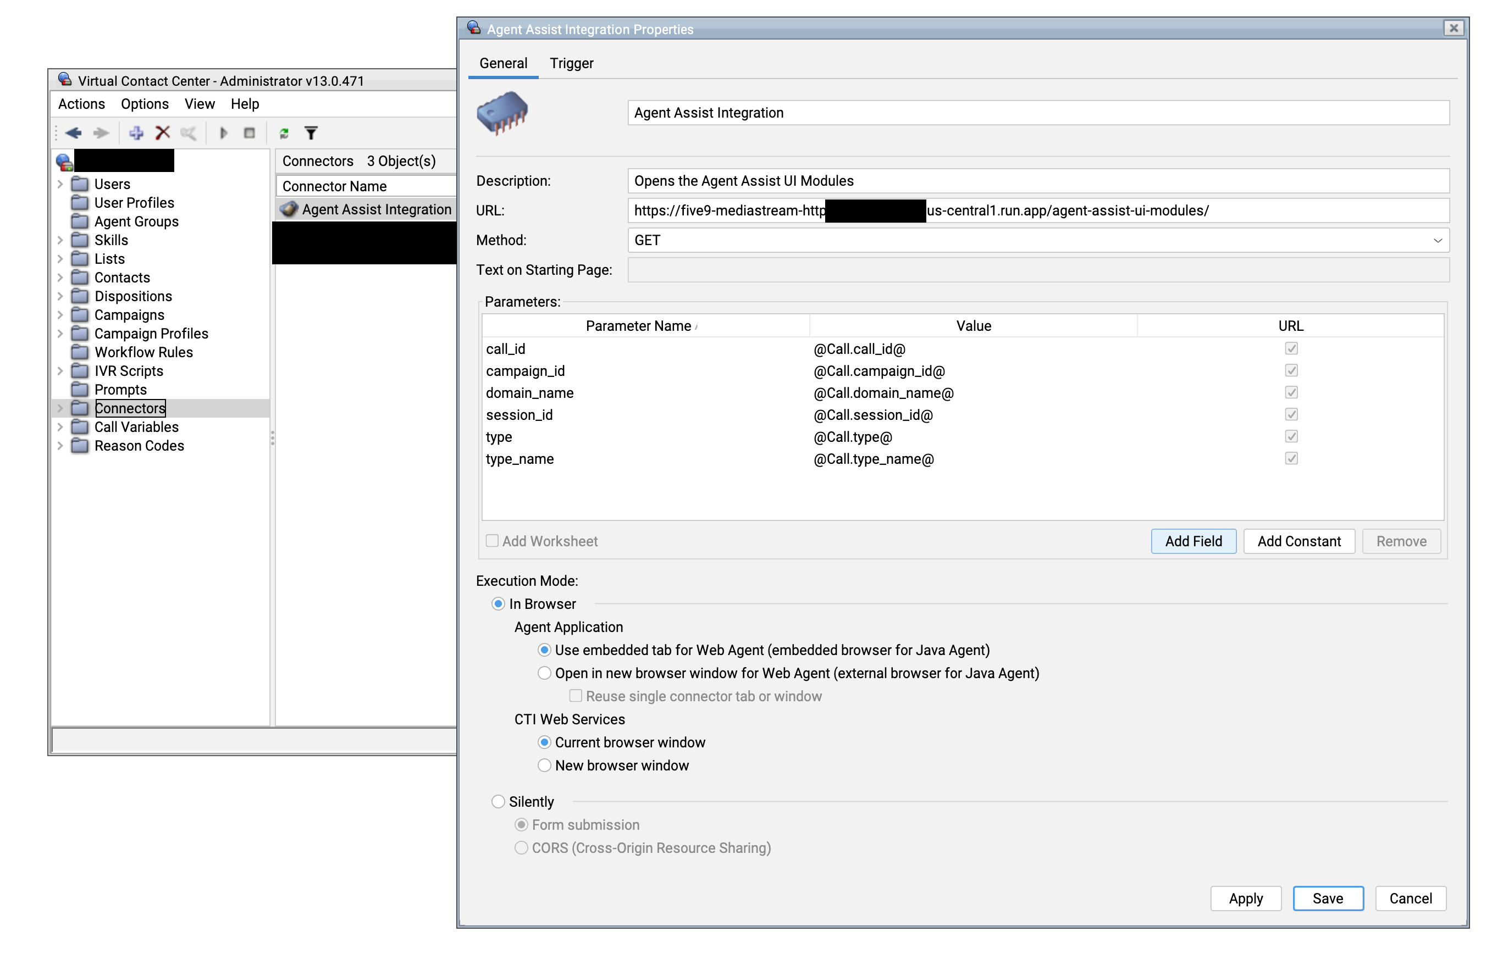Click the forward arrow toolbar icon
Screen dimensions: 1503x954
[x=101, y=133]
